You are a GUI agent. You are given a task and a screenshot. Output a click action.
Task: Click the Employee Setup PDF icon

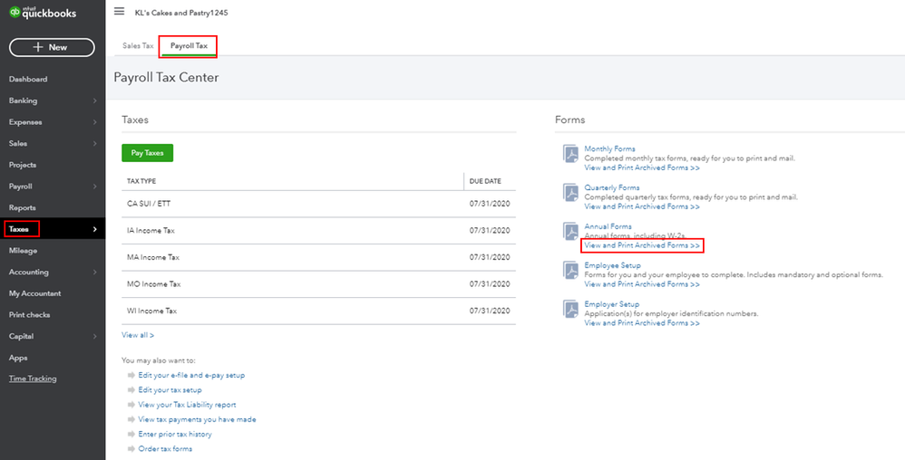coord(570,270)
